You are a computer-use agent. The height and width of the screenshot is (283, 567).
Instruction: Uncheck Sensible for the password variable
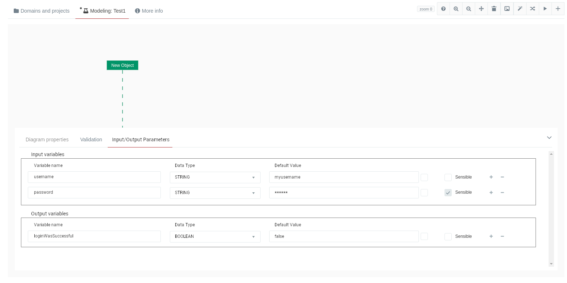448,193
